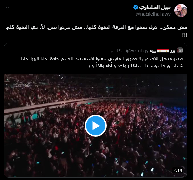Click the signature watermark on the video
The width and height of the screenshot is (193, 180).
21,85
